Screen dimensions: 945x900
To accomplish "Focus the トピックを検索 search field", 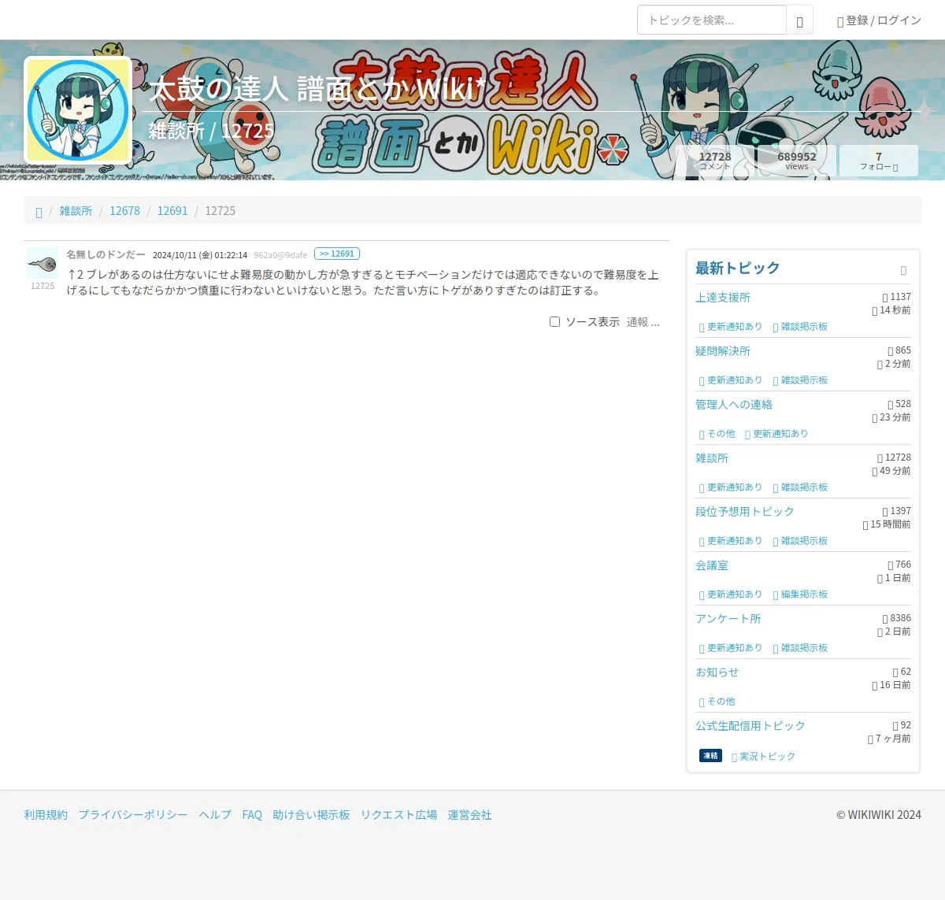I will click(712, 20).
